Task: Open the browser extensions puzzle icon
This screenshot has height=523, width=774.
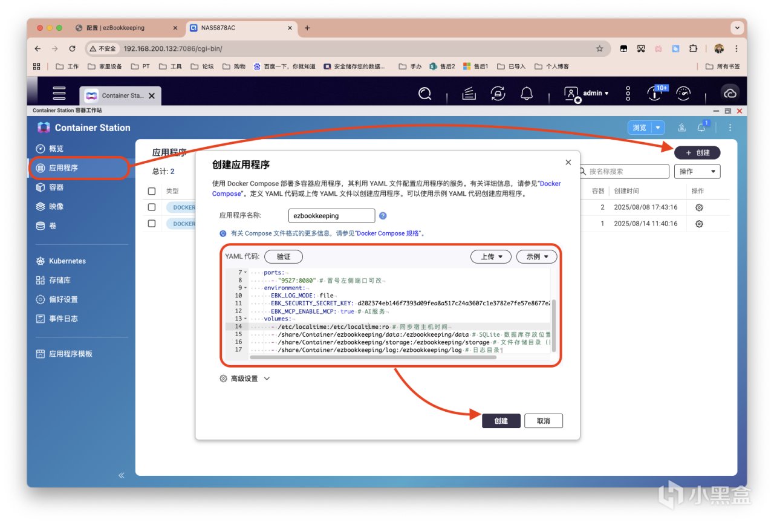Action: [x=693, y=48]
